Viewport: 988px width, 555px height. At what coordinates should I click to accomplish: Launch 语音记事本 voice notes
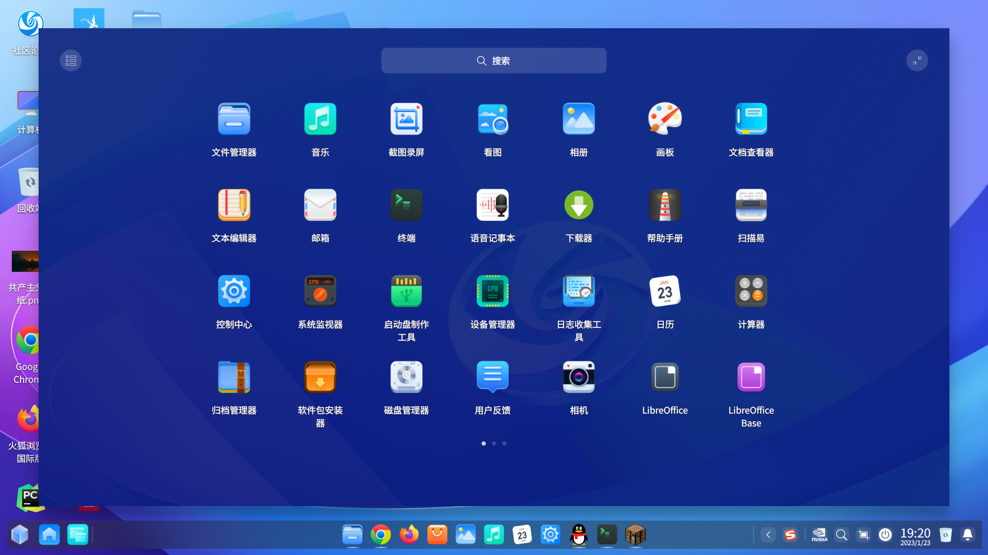(492, 205)
